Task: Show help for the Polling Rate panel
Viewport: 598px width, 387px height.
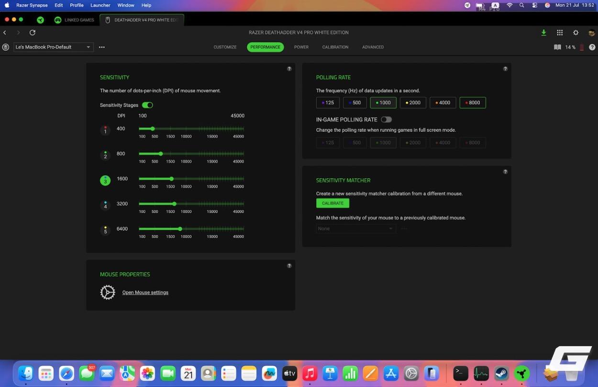Action: [x=505, y=69]
